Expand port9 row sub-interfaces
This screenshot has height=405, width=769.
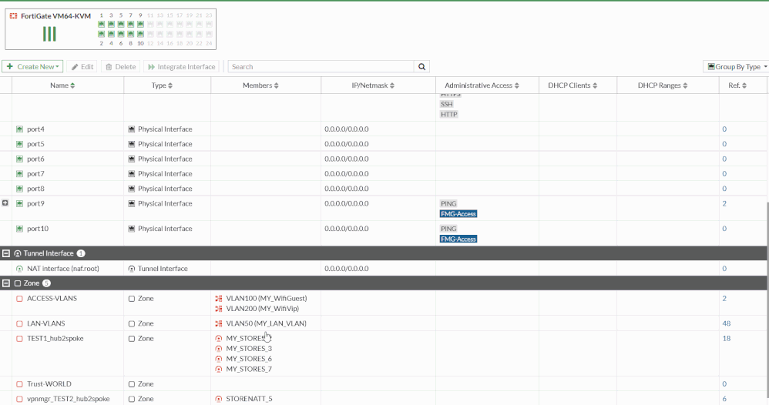5,203
